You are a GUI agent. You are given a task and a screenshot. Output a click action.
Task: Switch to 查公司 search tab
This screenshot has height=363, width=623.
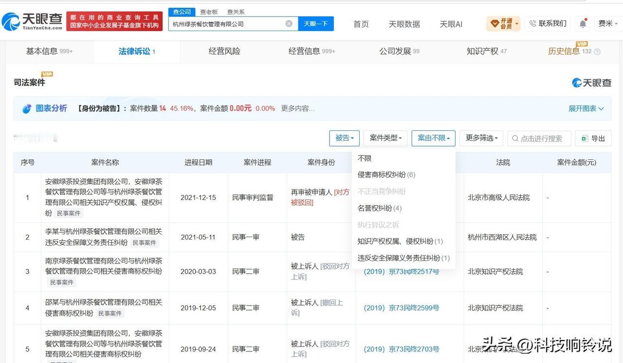(182, 12)
